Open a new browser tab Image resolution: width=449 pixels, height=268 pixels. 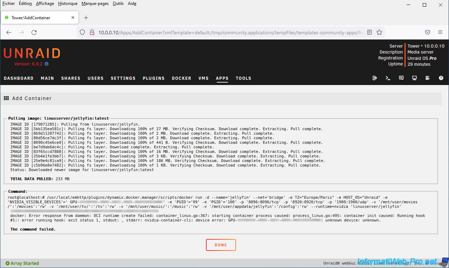86,17
